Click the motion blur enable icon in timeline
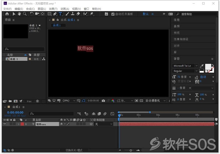220x154 pixels. click(x=105, y=114)
